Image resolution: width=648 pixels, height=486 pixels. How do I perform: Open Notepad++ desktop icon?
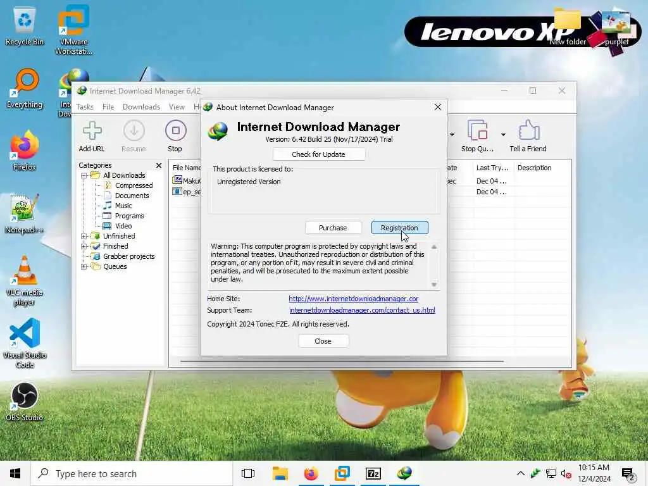(x=25, y=214)
